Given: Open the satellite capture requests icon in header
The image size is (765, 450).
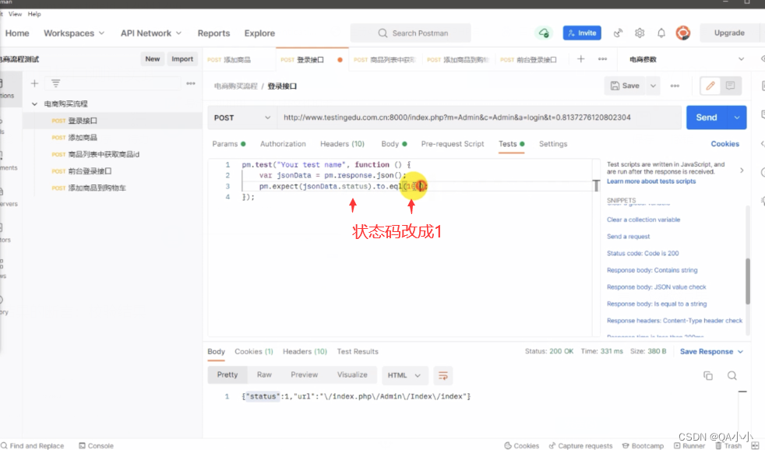Looking at the screenshot, I should [618, 33].
